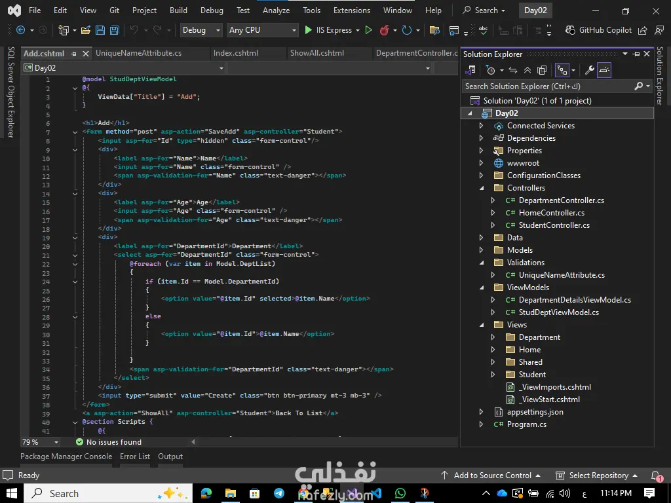Click the Collapse All icon in Solution Explorer

pyautogui.click(x=527, y=70)
